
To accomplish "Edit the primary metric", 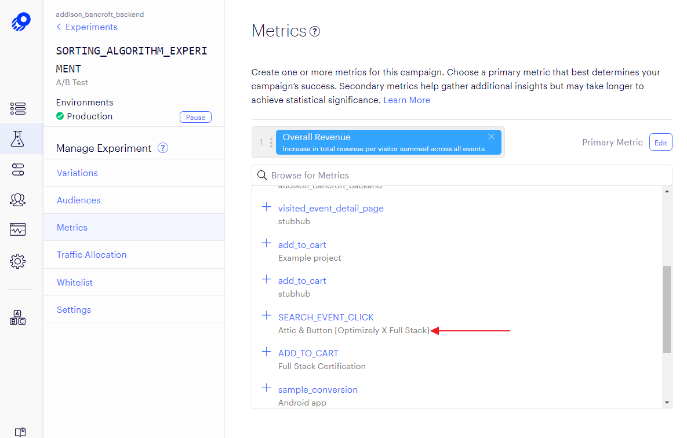I will [x=660, y=143].
